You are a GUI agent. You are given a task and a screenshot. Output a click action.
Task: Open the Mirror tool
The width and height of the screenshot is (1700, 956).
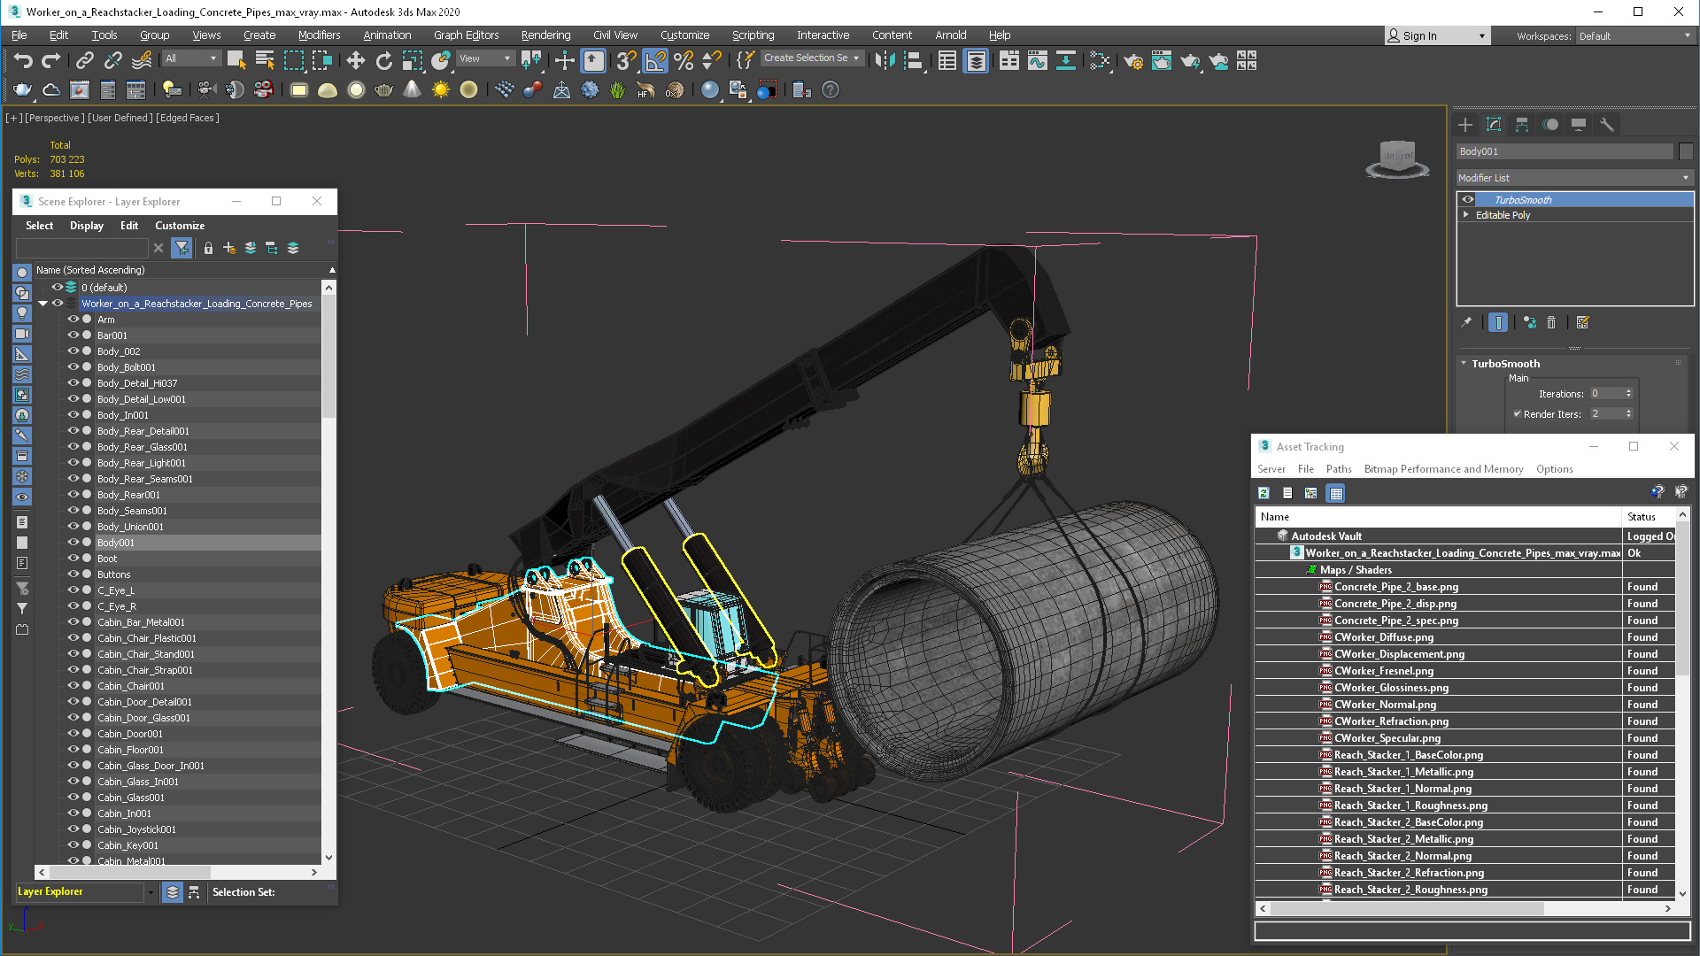[885, 60]
